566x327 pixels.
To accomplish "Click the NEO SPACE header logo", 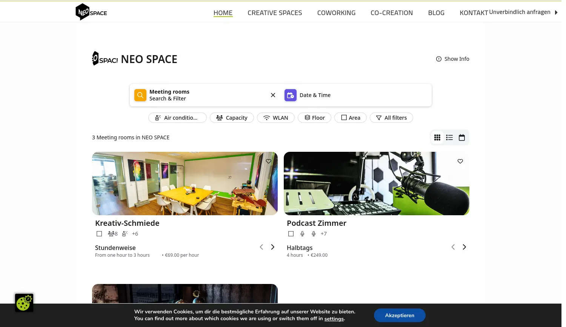I will [91, 12].
